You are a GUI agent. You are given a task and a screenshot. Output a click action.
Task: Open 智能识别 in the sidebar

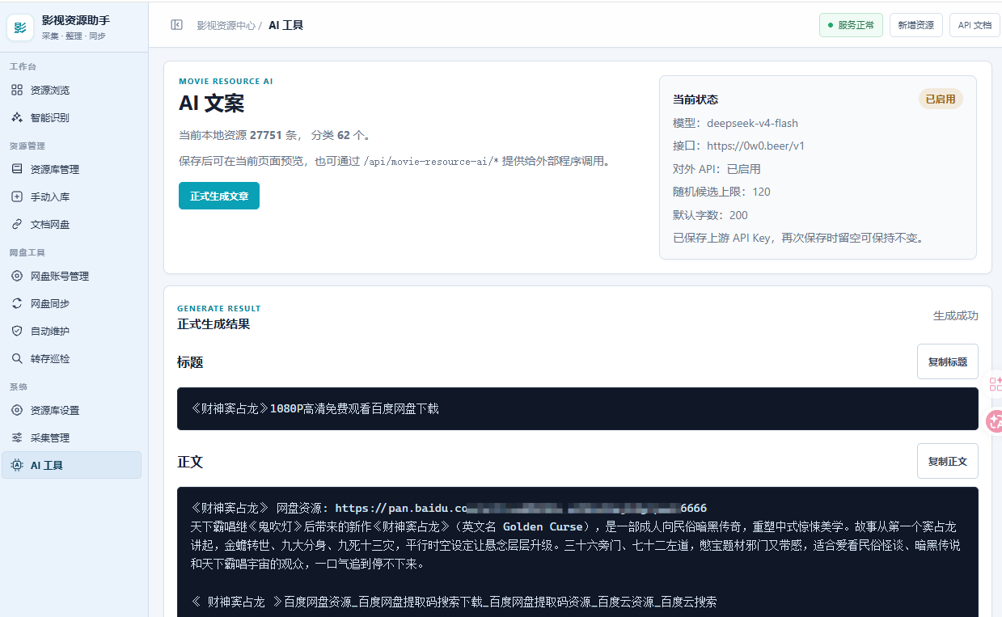tap(71, 117)
